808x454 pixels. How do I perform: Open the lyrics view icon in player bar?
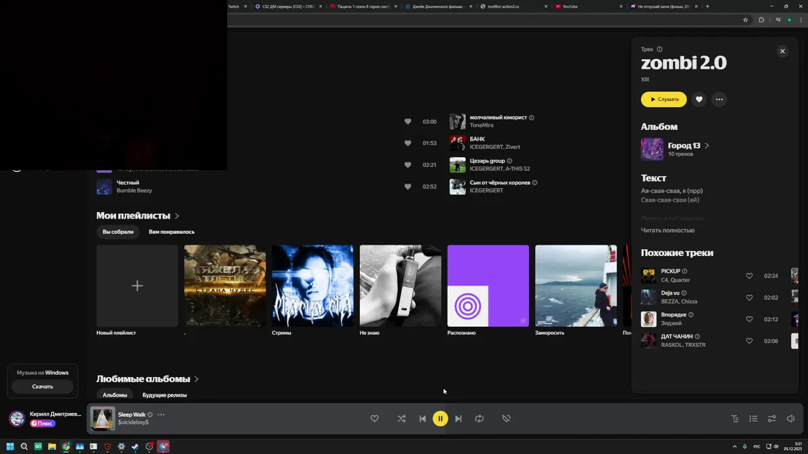(x=735, y=419)
